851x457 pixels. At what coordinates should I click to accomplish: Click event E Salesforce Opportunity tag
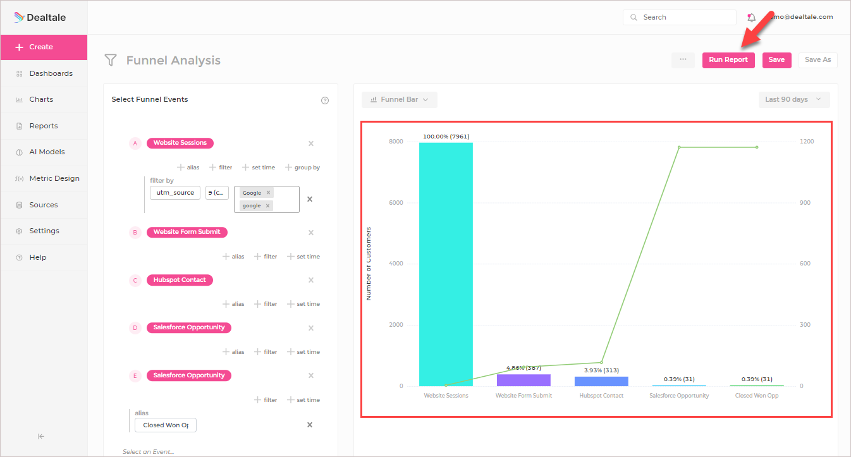(x=189, y=375)
